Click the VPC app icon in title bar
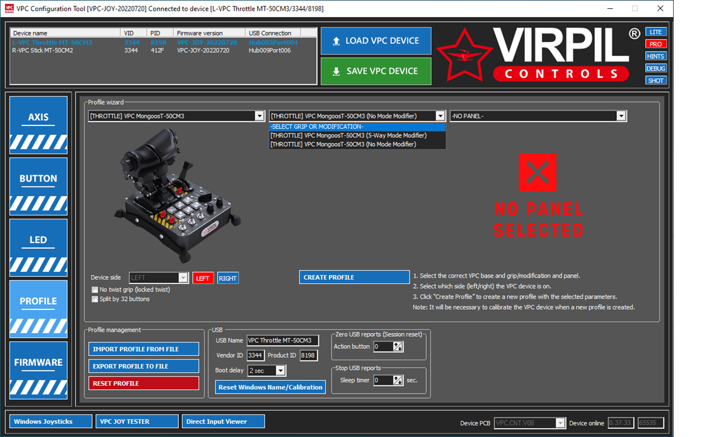 (9, 8)
